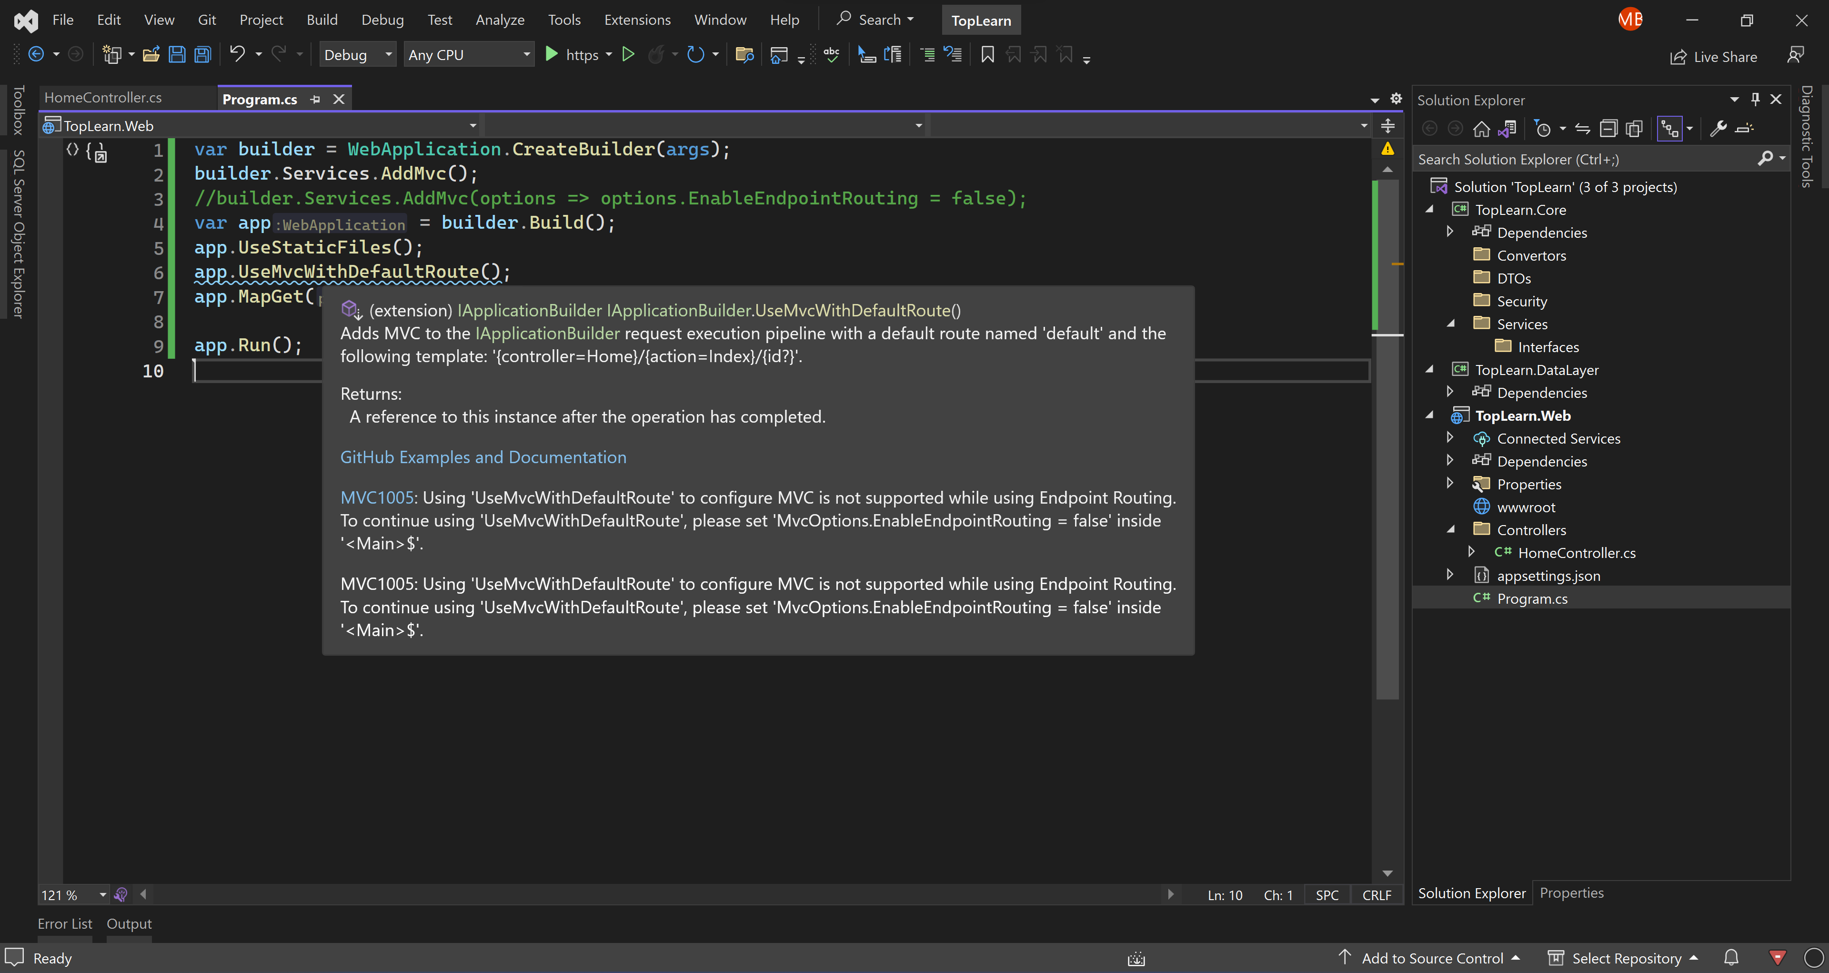Click the Toggle Bookmark icon
This screenshot has height=973, width=1829.
(x=987, y=55)
